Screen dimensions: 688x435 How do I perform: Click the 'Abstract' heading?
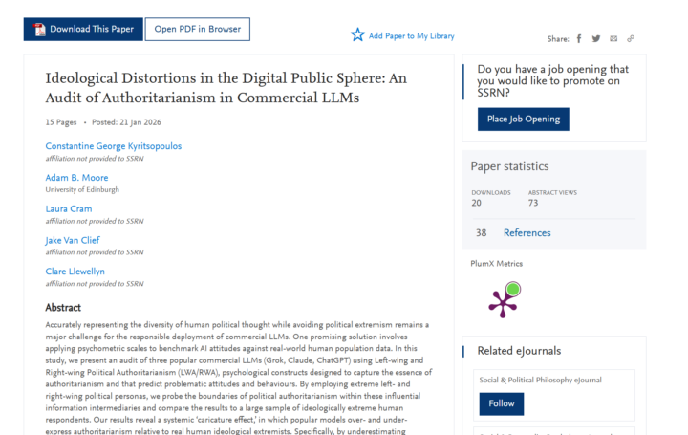[x=63, y=308]
